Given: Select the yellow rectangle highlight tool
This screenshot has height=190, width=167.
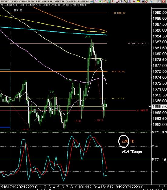Looking at the screenshot, I should pyautogui.click(x=138, y=1).
